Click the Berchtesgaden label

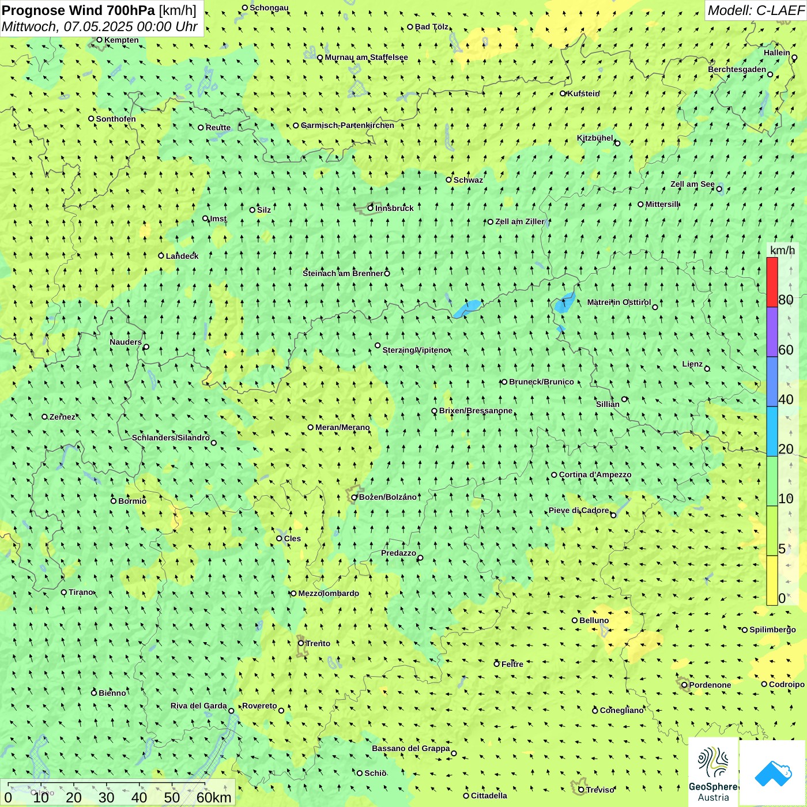tap(737, 70)
